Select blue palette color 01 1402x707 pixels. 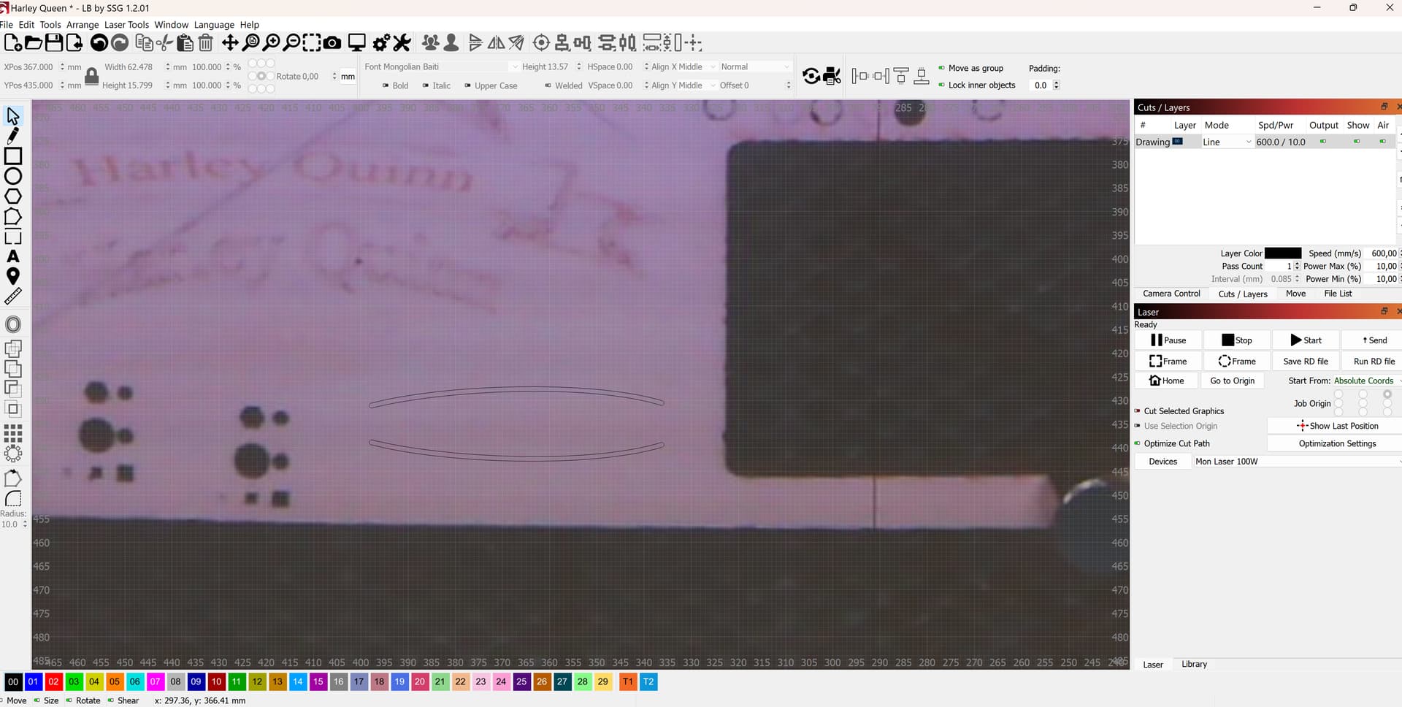[33, 681]
